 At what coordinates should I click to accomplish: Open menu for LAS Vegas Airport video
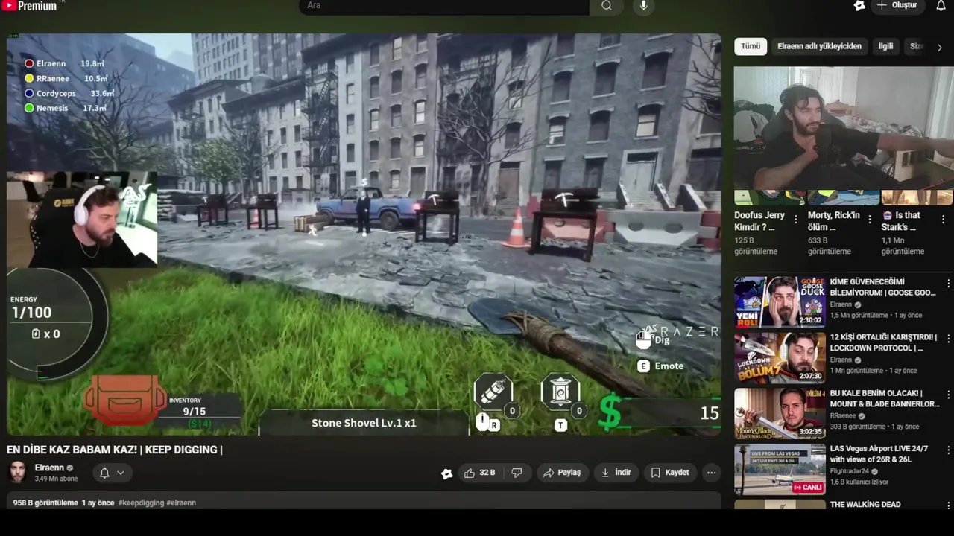[948, 451]
